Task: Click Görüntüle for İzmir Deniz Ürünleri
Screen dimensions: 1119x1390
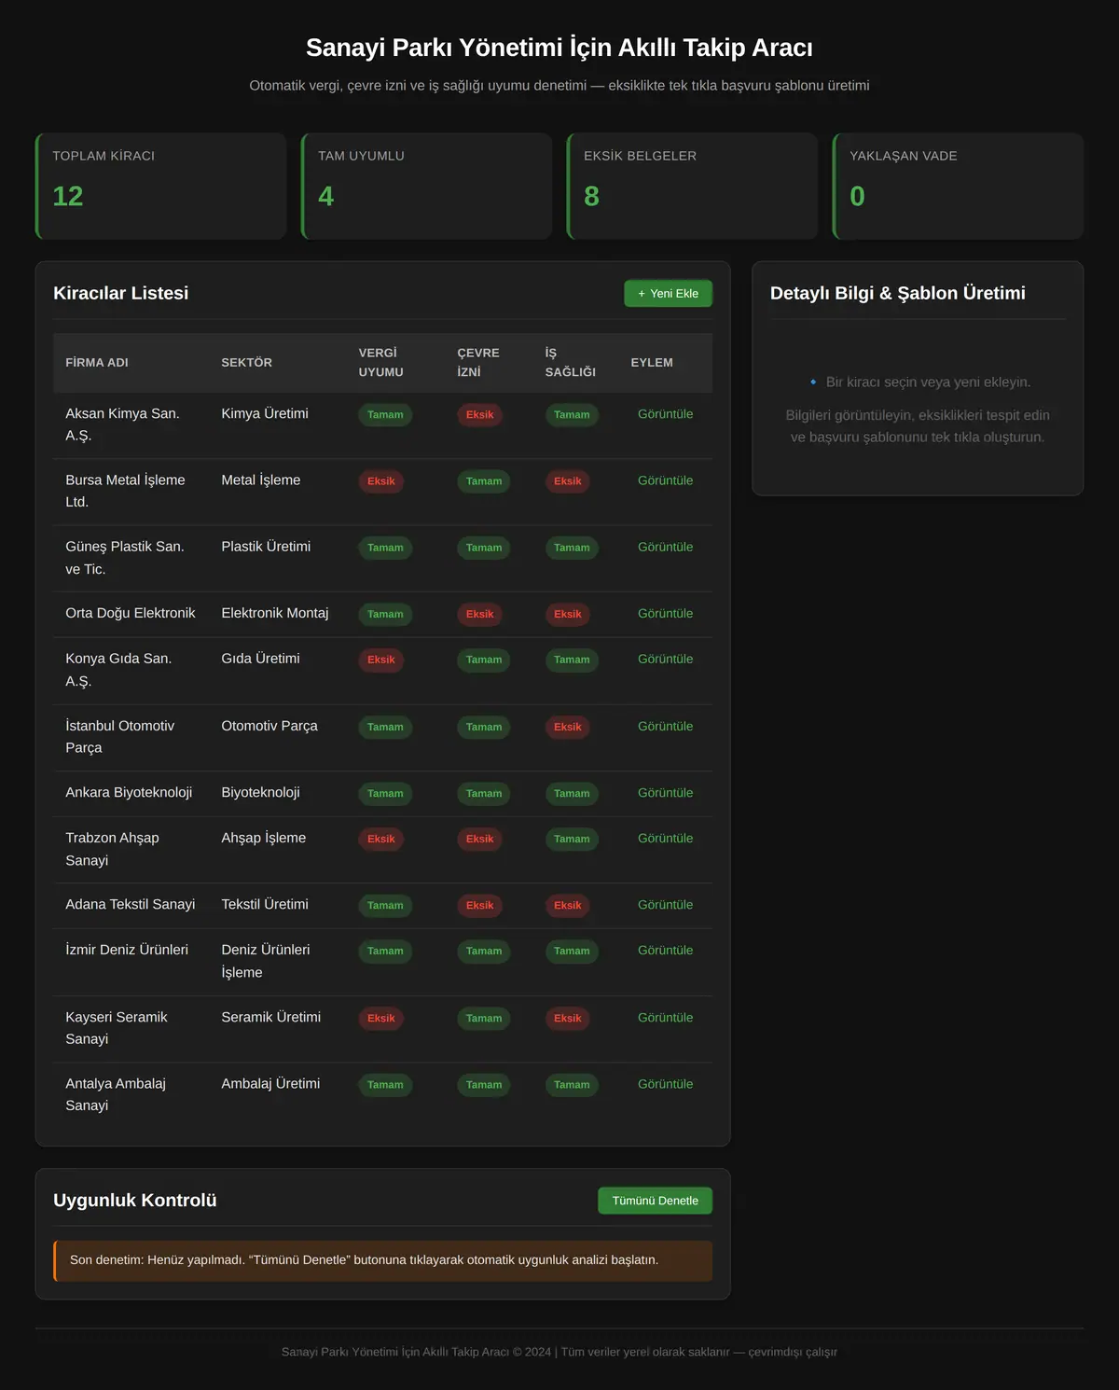Action: 665,950
